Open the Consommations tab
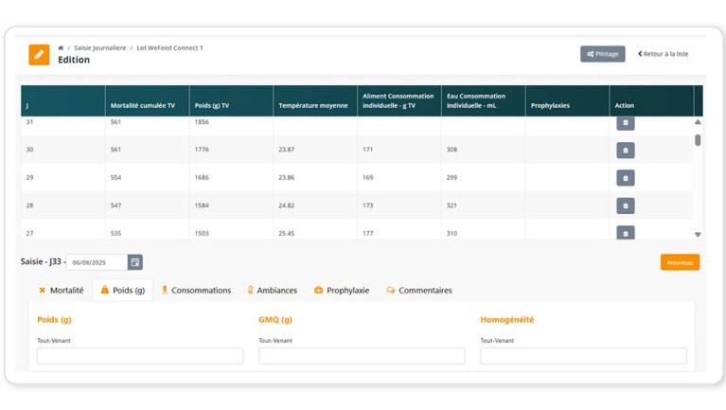 [x=196, y=291]
